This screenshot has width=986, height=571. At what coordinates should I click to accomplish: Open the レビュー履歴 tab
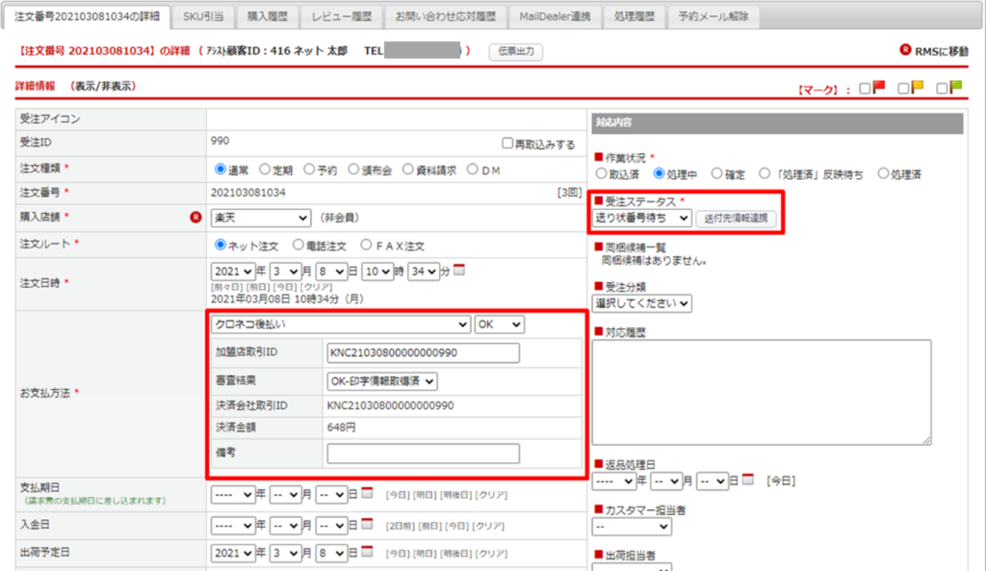tap(341, 16)
